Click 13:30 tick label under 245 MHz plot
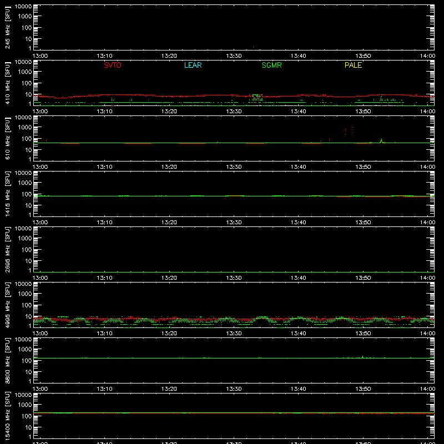This screenshot has width=444, height=444. 234,56
